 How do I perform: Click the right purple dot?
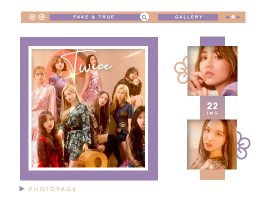coord(238,17)
